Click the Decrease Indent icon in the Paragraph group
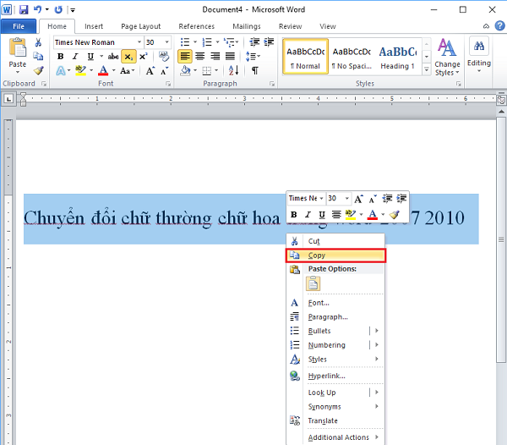The image size is (507, 445). pyautogui.click(x=254, y=42)
